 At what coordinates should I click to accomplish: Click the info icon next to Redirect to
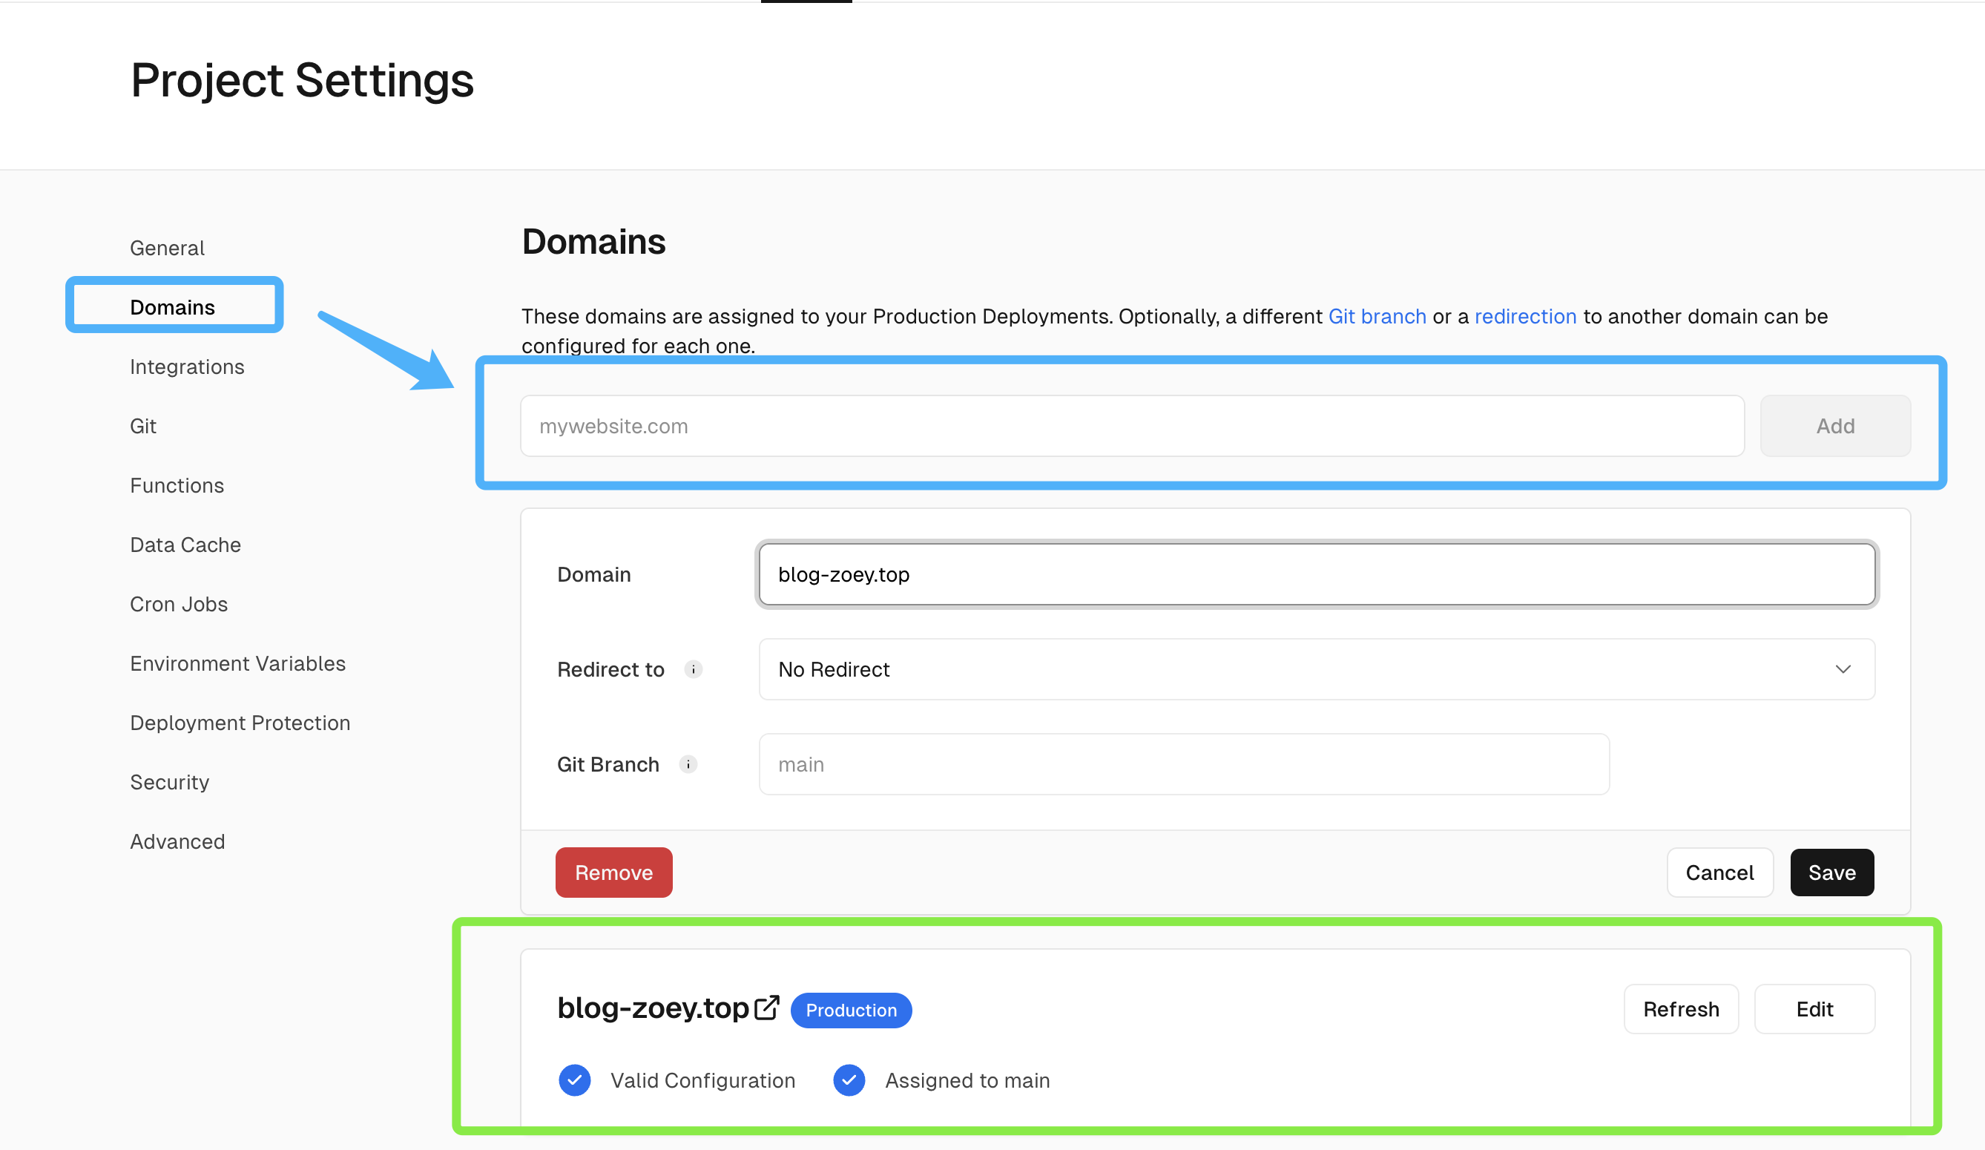pos(694,669)
